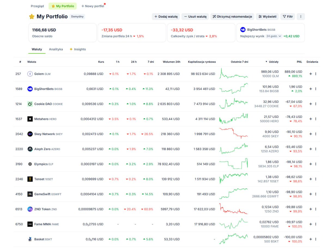Open the three-dot menu in the Metahero row
The width and height of the screenshot is (327, 249).
(316, 119)
